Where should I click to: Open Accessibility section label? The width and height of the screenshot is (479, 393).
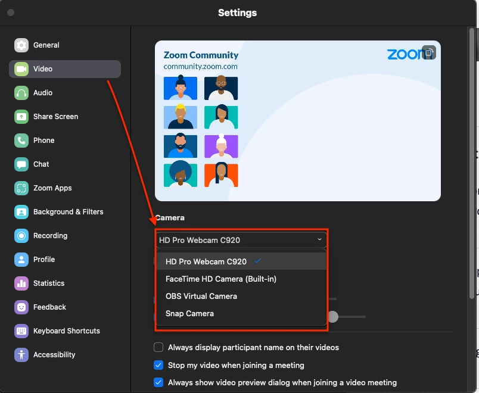(x=54, y=355)
